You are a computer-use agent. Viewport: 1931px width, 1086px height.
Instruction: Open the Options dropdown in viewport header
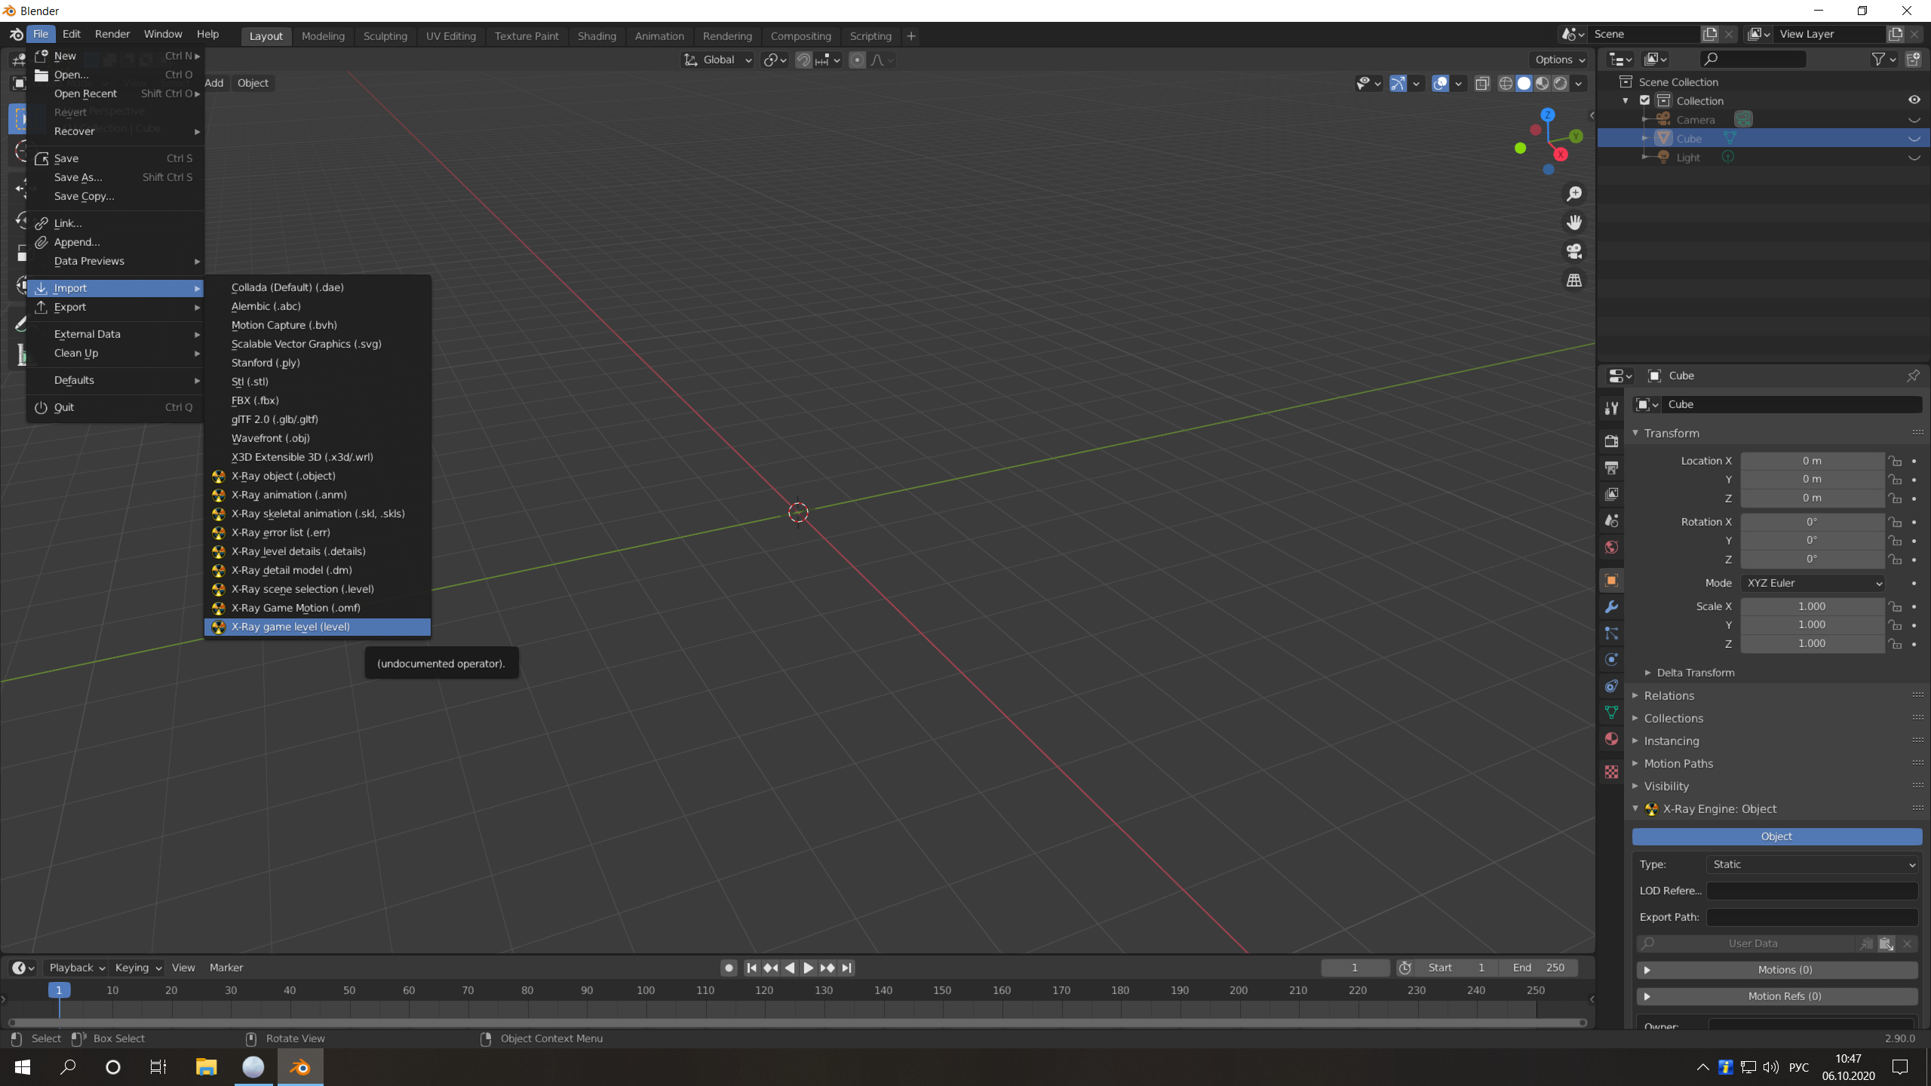tap(1560, 60)
